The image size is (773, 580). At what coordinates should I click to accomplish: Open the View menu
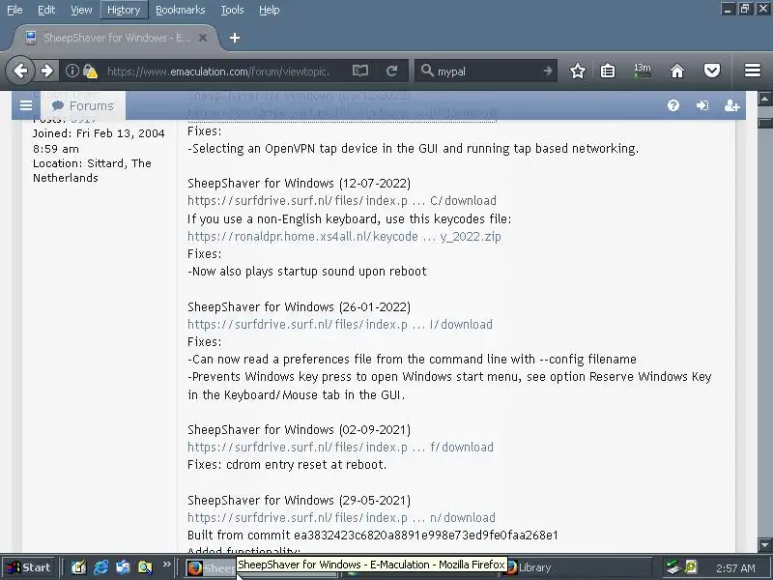point(81,10)
